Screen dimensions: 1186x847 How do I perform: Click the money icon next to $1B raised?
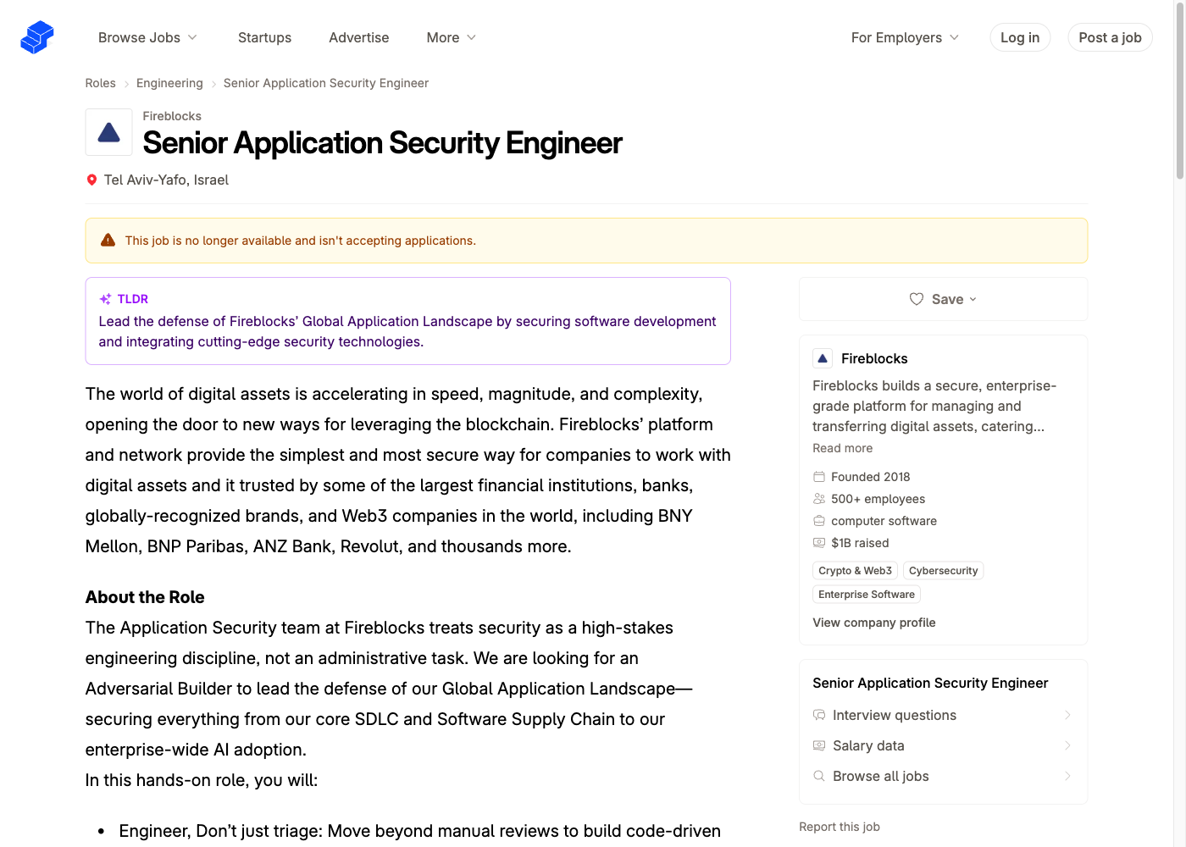pos(819,542)
